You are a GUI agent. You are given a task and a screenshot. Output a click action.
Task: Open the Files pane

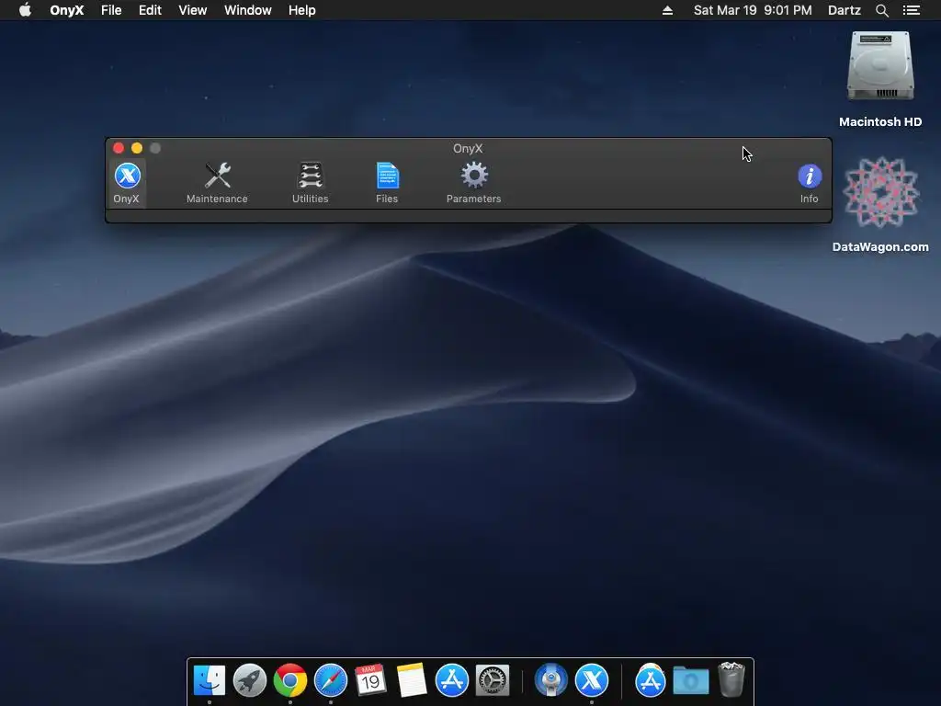click(x=387, y=183)
